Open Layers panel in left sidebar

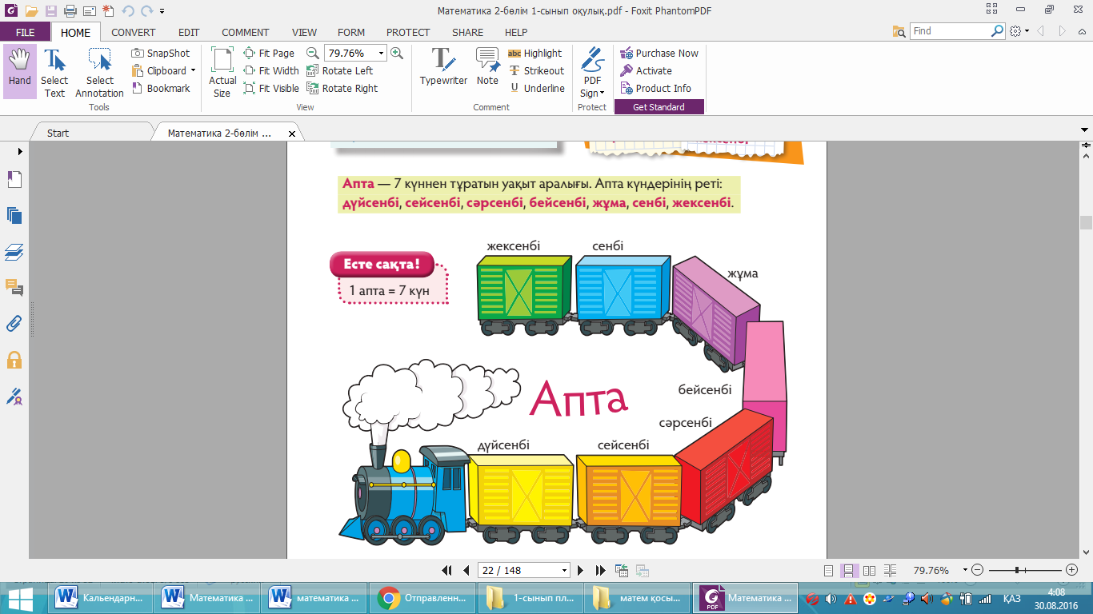[14, 252]
